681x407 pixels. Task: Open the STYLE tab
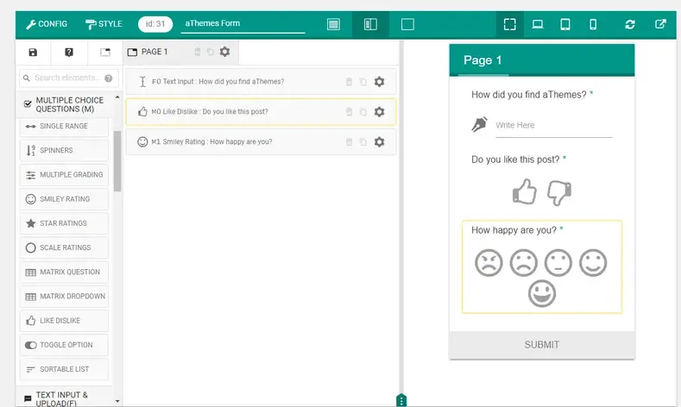coord(104,24)
